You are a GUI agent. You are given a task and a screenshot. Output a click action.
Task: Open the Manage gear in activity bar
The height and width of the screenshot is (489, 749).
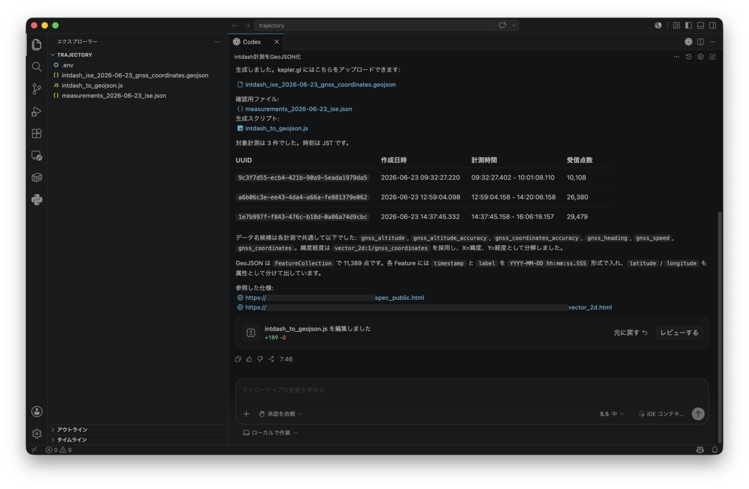click(37, 433)
